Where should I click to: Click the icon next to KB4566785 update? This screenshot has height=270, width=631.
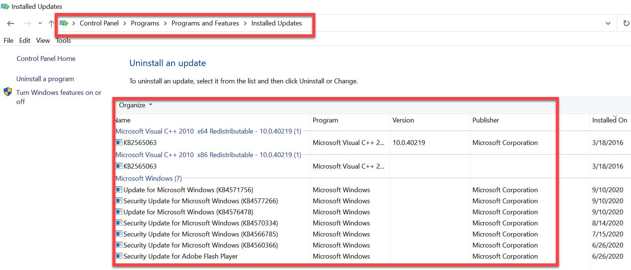[x=119, y=234]
